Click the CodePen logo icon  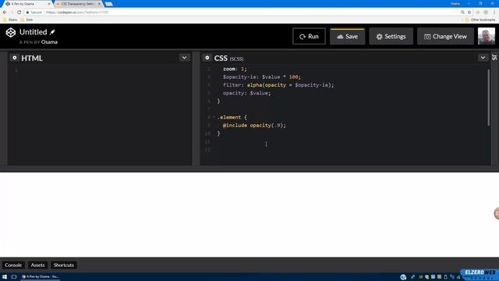point(10,33)
